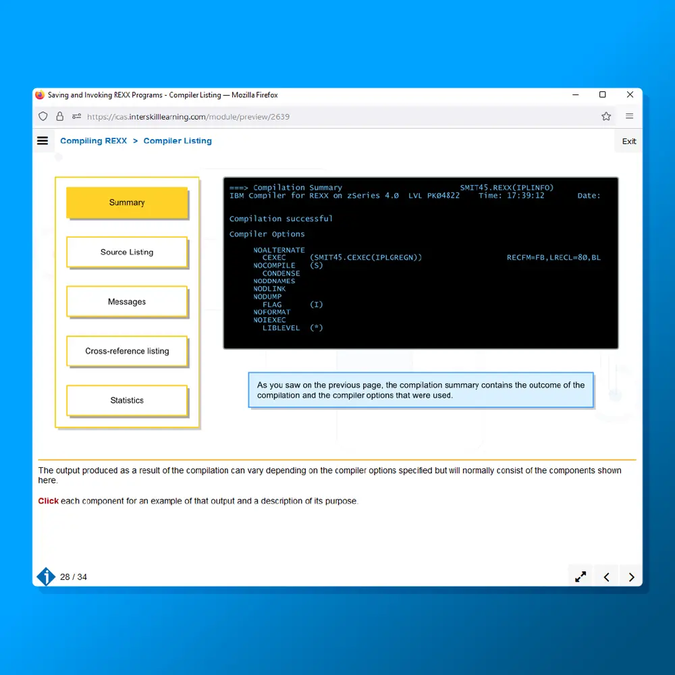Click the Compiler Listing breadcrumb
This screenshot has width=675, height=675.
pyautogui.click(x=178, y=141)
